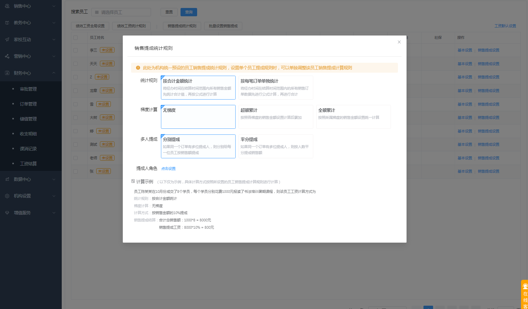528x309 pixels.
Task: Click the icon in the 请选择员工 field
Action: point(97,12)
